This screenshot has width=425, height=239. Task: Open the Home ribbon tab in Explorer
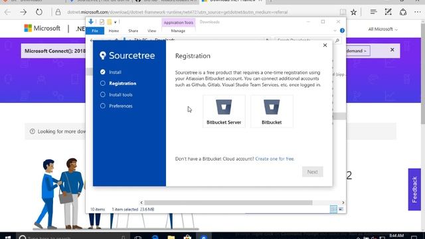(x=114, y=31)
